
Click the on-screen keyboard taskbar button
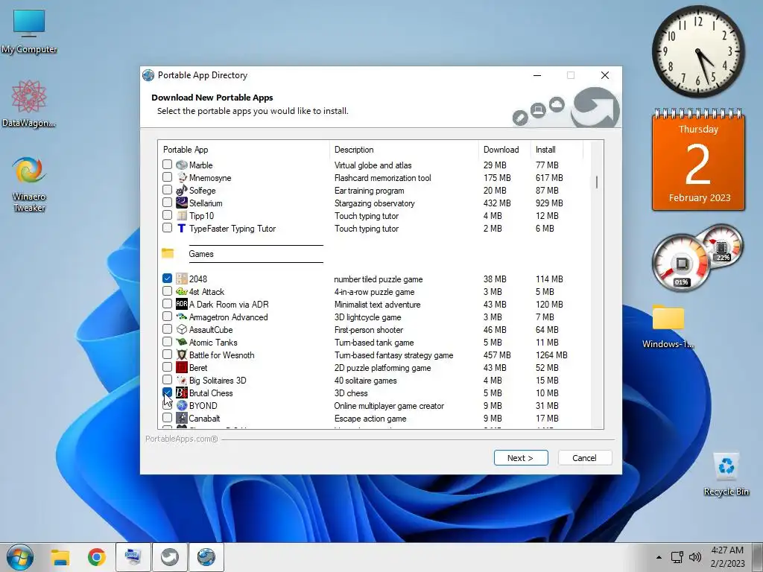tap(133, 557)
